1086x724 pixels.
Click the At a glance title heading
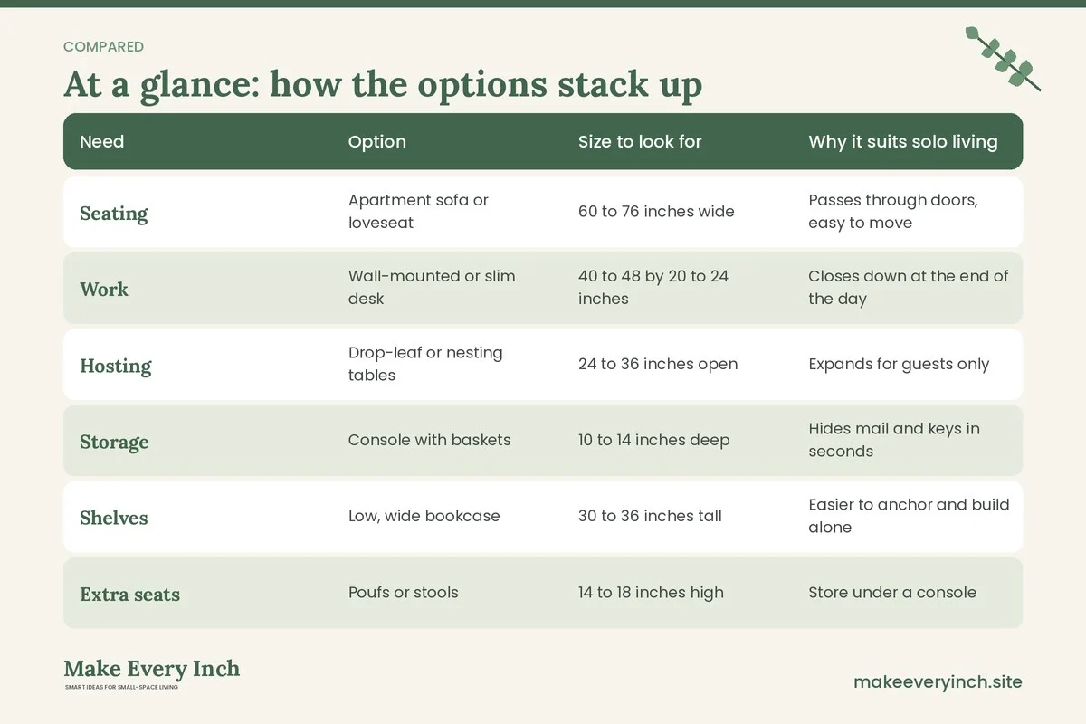[383, 84]
